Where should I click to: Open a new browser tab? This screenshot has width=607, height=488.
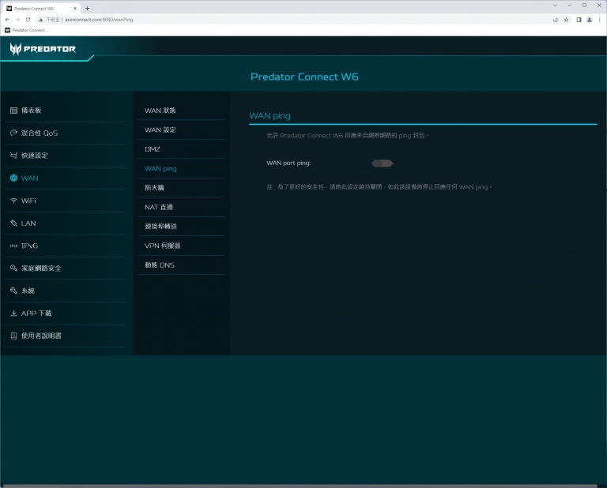(87, 8)
